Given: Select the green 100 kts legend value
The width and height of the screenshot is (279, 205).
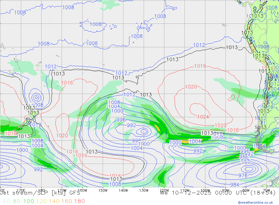Looking at the screenshot, I should click(x=29, y=201).
